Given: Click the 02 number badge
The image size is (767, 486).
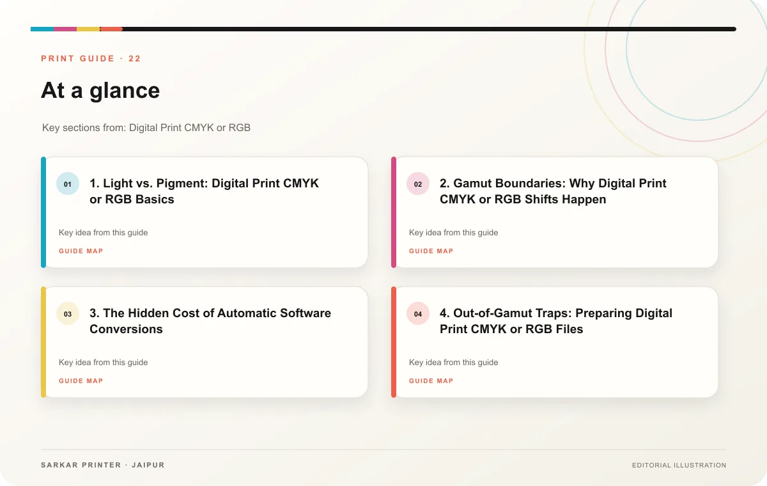Looking at the screenshot, I should click(418, 184).
